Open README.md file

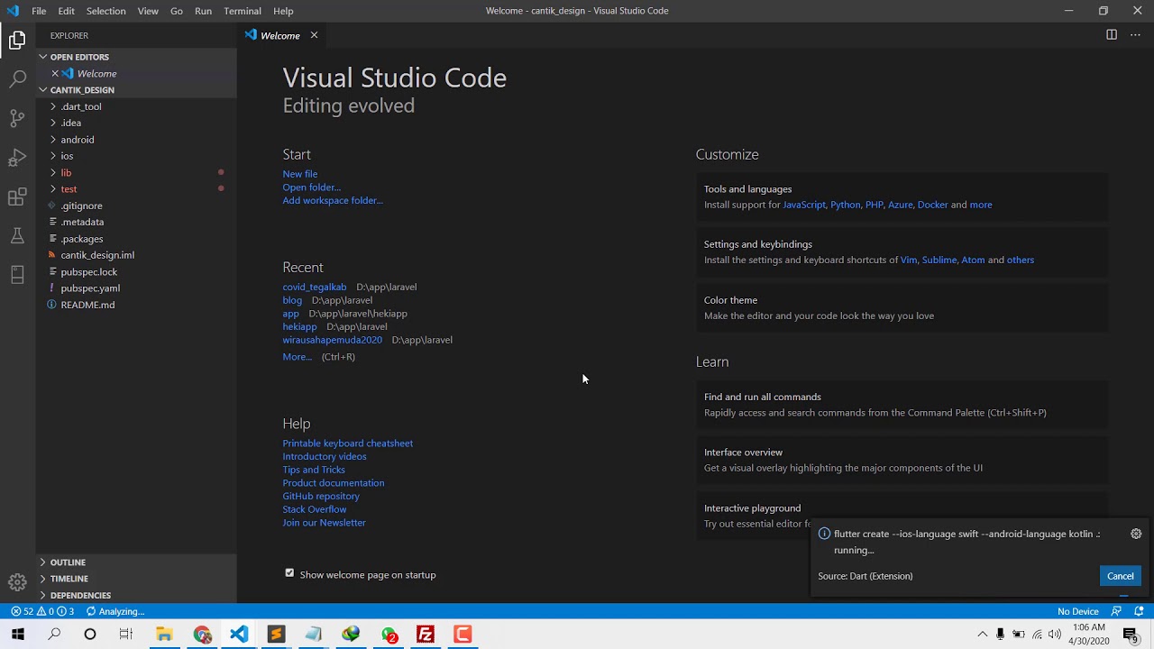(x=135, y=305)
